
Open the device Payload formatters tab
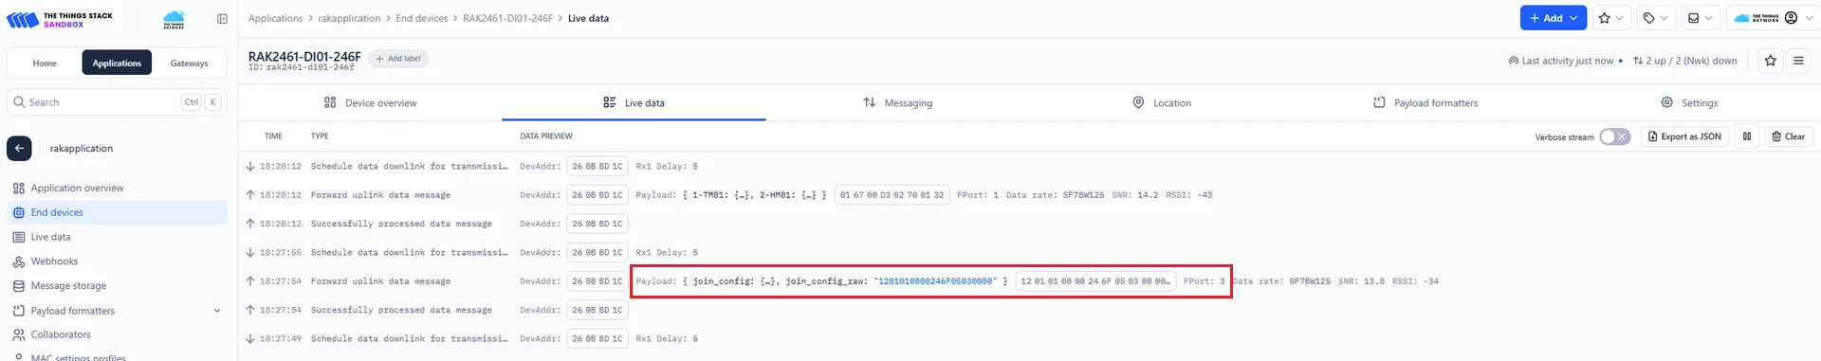1426,102
